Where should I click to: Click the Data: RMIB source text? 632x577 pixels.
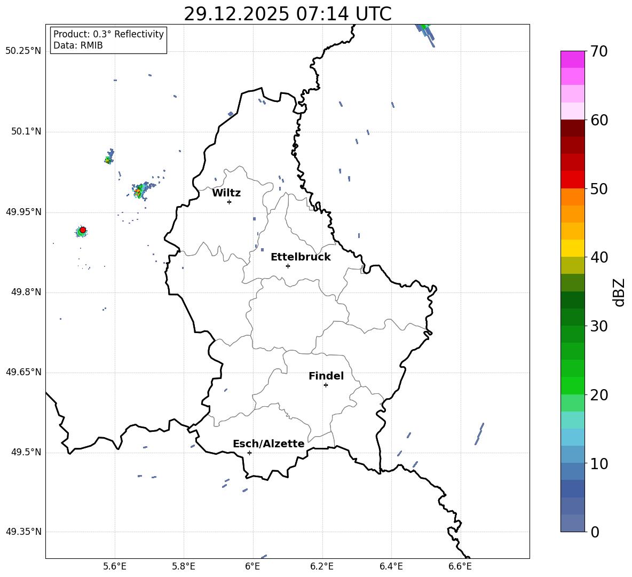tap(78, 45)
